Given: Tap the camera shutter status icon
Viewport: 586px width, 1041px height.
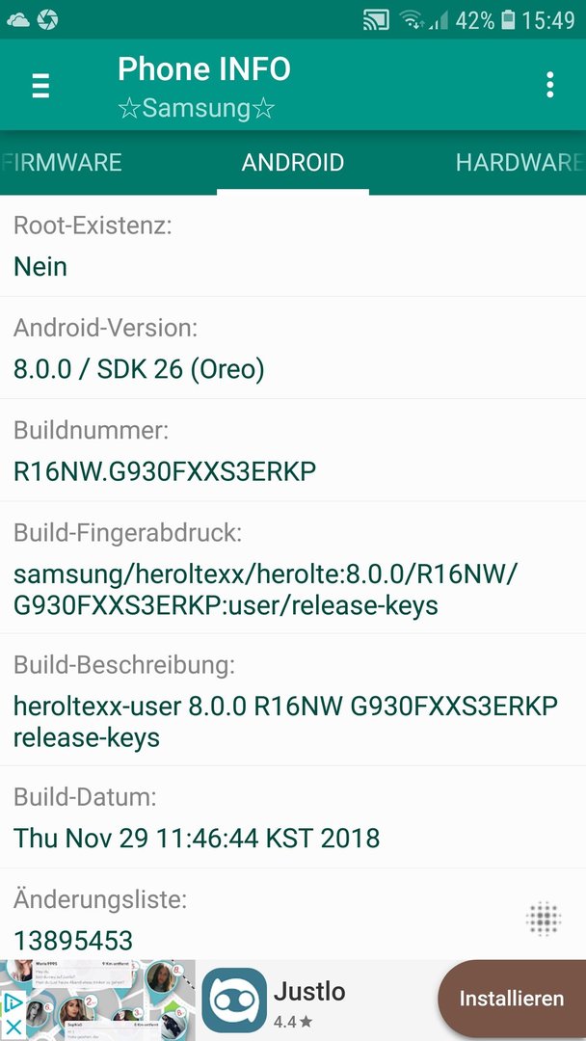Looking at the screenshot, I should click(x=48, y=20).
